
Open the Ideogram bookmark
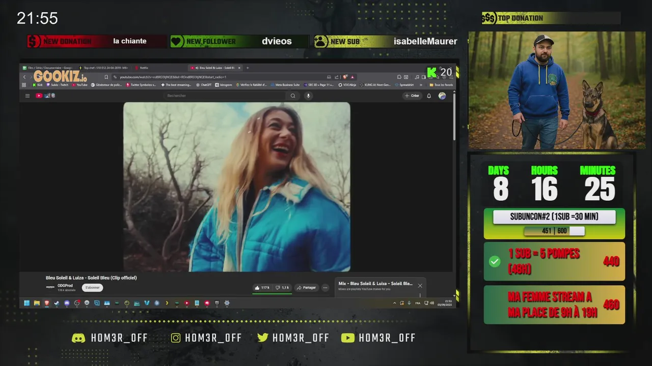tap(224, 85)
